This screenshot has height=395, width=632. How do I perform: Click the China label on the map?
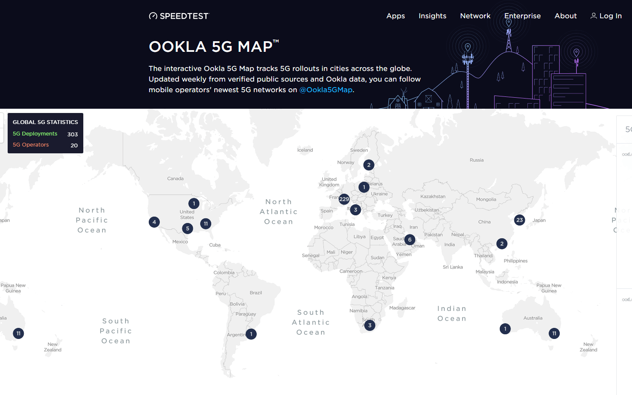[x=484, y=222]
